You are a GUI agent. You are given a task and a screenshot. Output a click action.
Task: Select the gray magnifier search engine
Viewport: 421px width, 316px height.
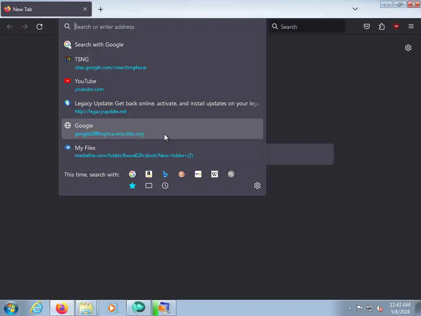(x=231, y=174)
